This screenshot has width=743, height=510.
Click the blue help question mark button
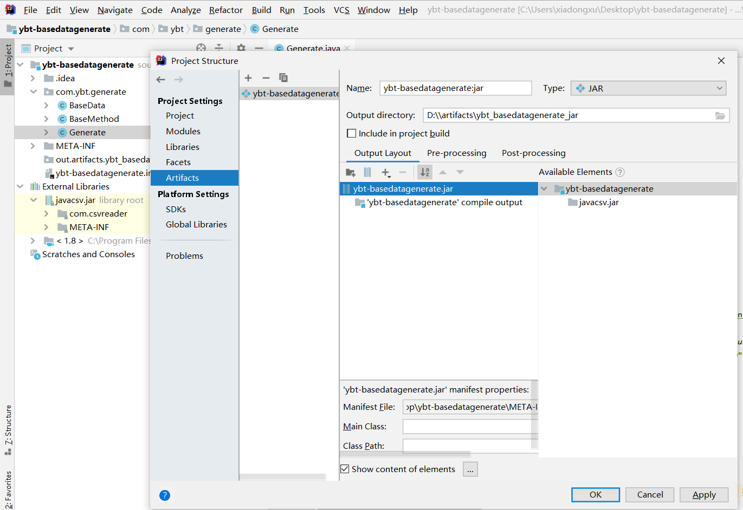click(165, 495)
